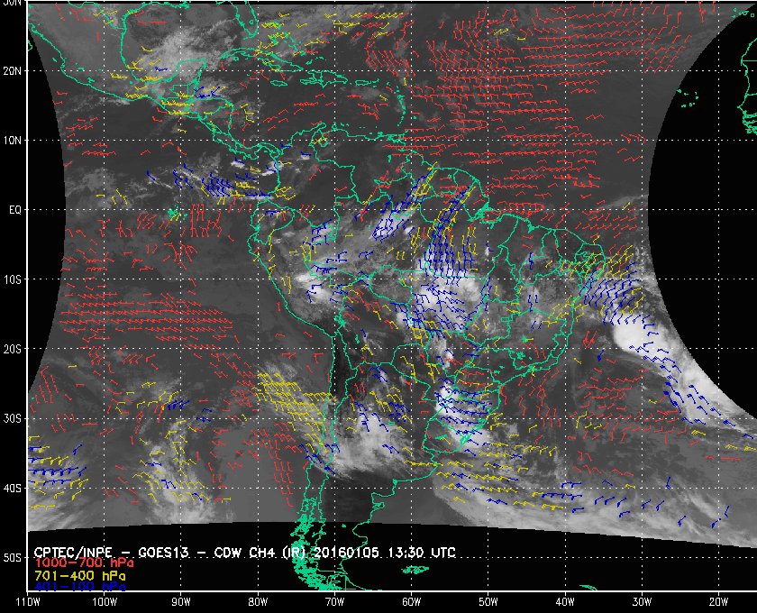Select the 70W longitude label

334,602
